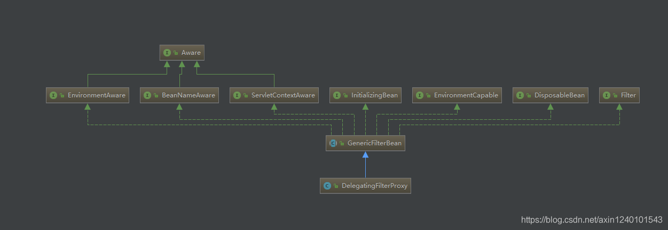668x230 pixels.
Task: Select the ServletContextAware text label
Action: click(283, 95)
